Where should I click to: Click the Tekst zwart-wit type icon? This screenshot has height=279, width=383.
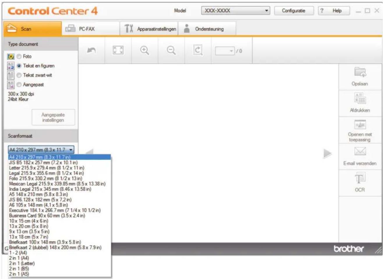point(11,75)
